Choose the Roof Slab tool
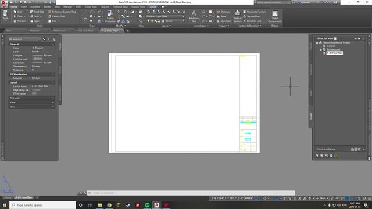This screenshot has width=372, height=209. coord(38,12)
